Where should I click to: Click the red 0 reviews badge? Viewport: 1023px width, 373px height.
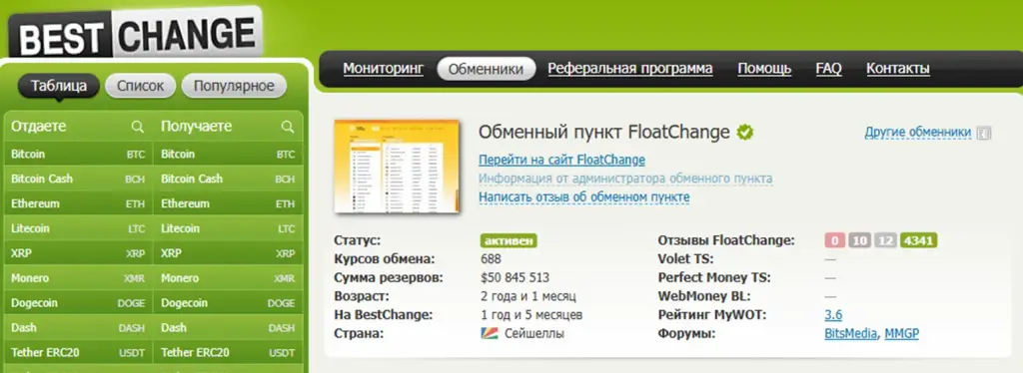[835, 241]
